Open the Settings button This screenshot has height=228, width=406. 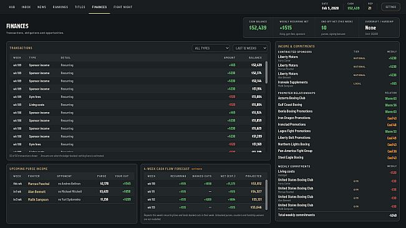point(390,7)
